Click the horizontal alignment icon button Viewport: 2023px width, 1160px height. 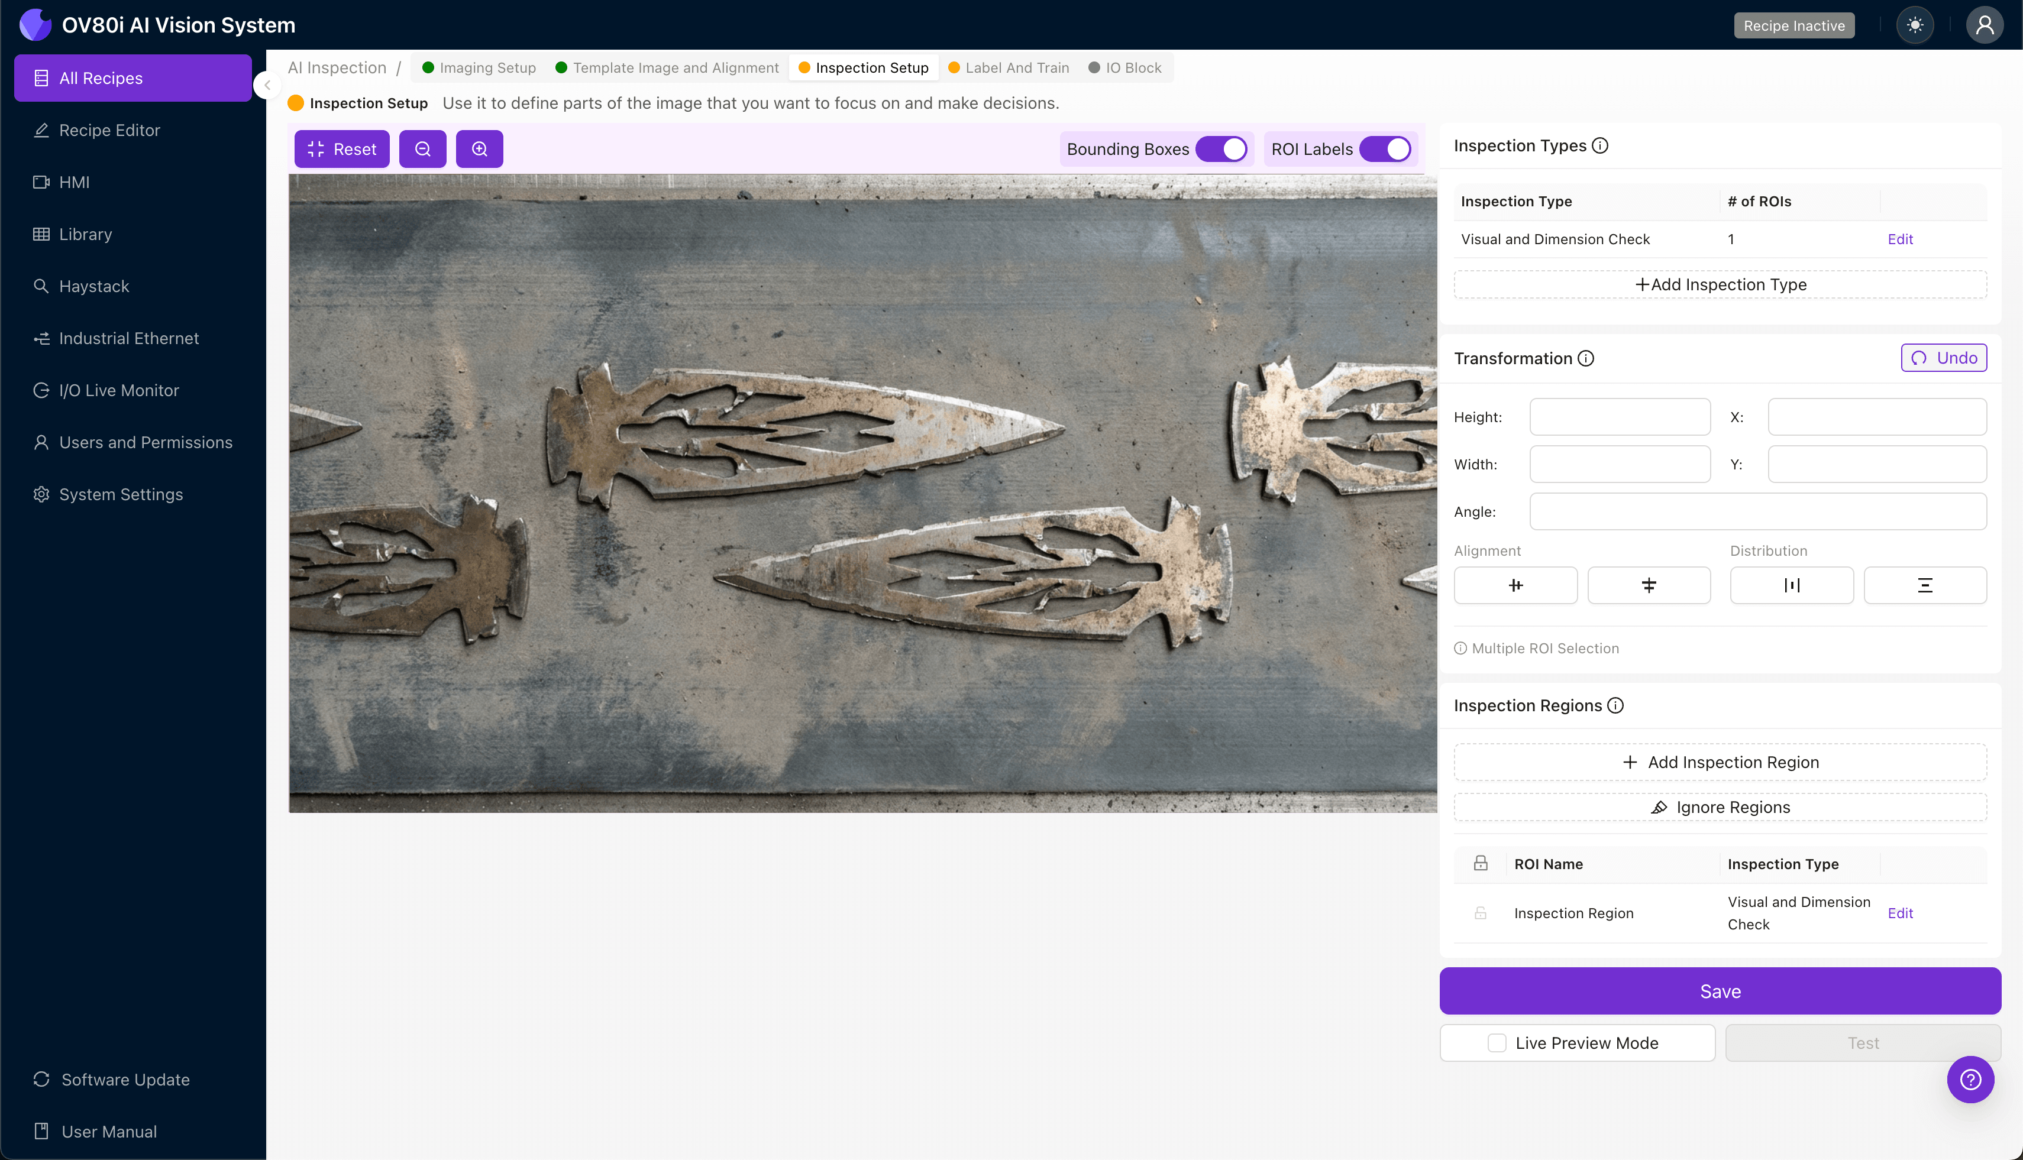click(x=1515, y=585)
